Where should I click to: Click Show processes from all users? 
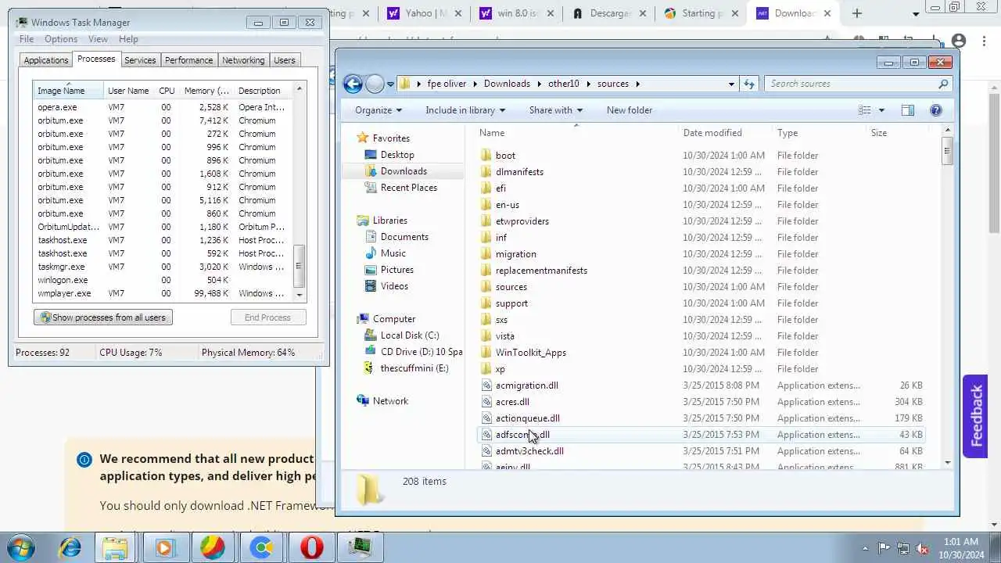coord(103,317)
